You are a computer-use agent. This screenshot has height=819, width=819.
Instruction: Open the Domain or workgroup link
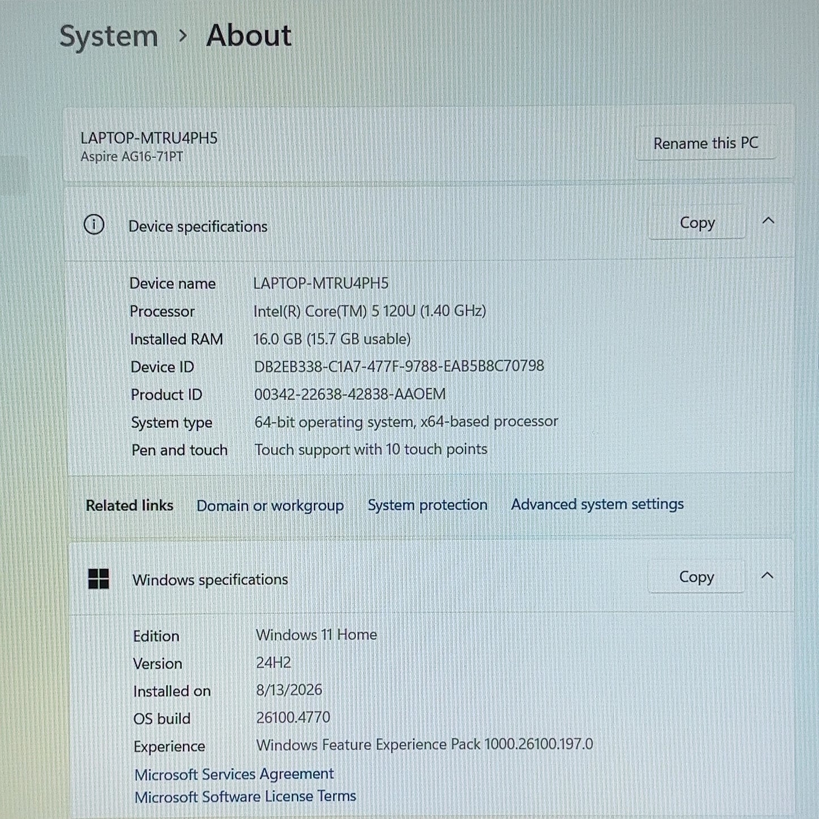click(x=270, y=506)
